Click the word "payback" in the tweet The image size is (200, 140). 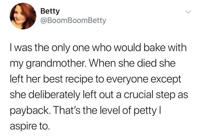tap(29, 111)
